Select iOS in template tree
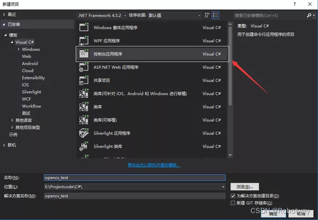This screenshot has width=318, height=220. click(25, 85)
